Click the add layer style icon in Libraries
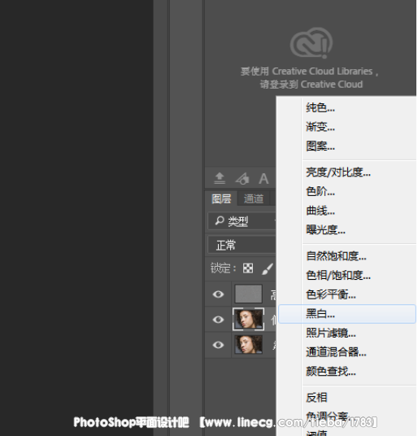Image resolution: width=418 pixels, height=436 pixels. (x=242, y=178)
